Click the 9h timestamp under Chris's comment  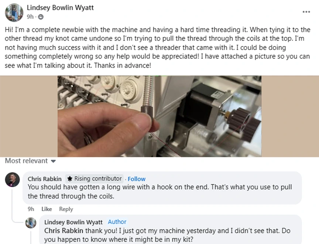click(31, 209)
